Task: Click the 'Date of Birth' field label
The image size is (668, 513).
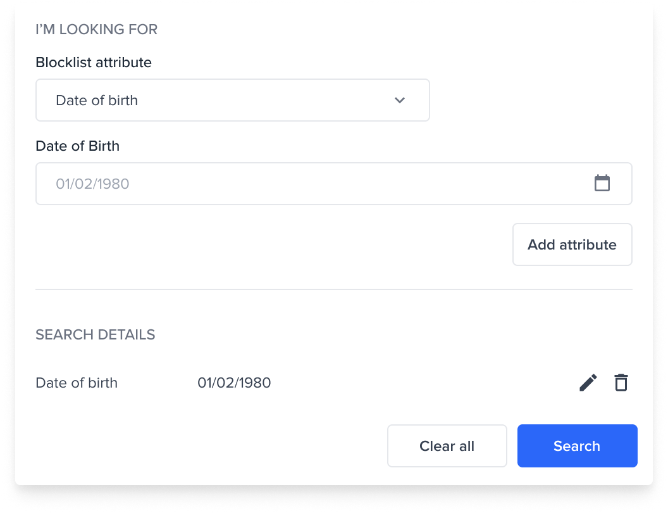Action: point(77,146)
